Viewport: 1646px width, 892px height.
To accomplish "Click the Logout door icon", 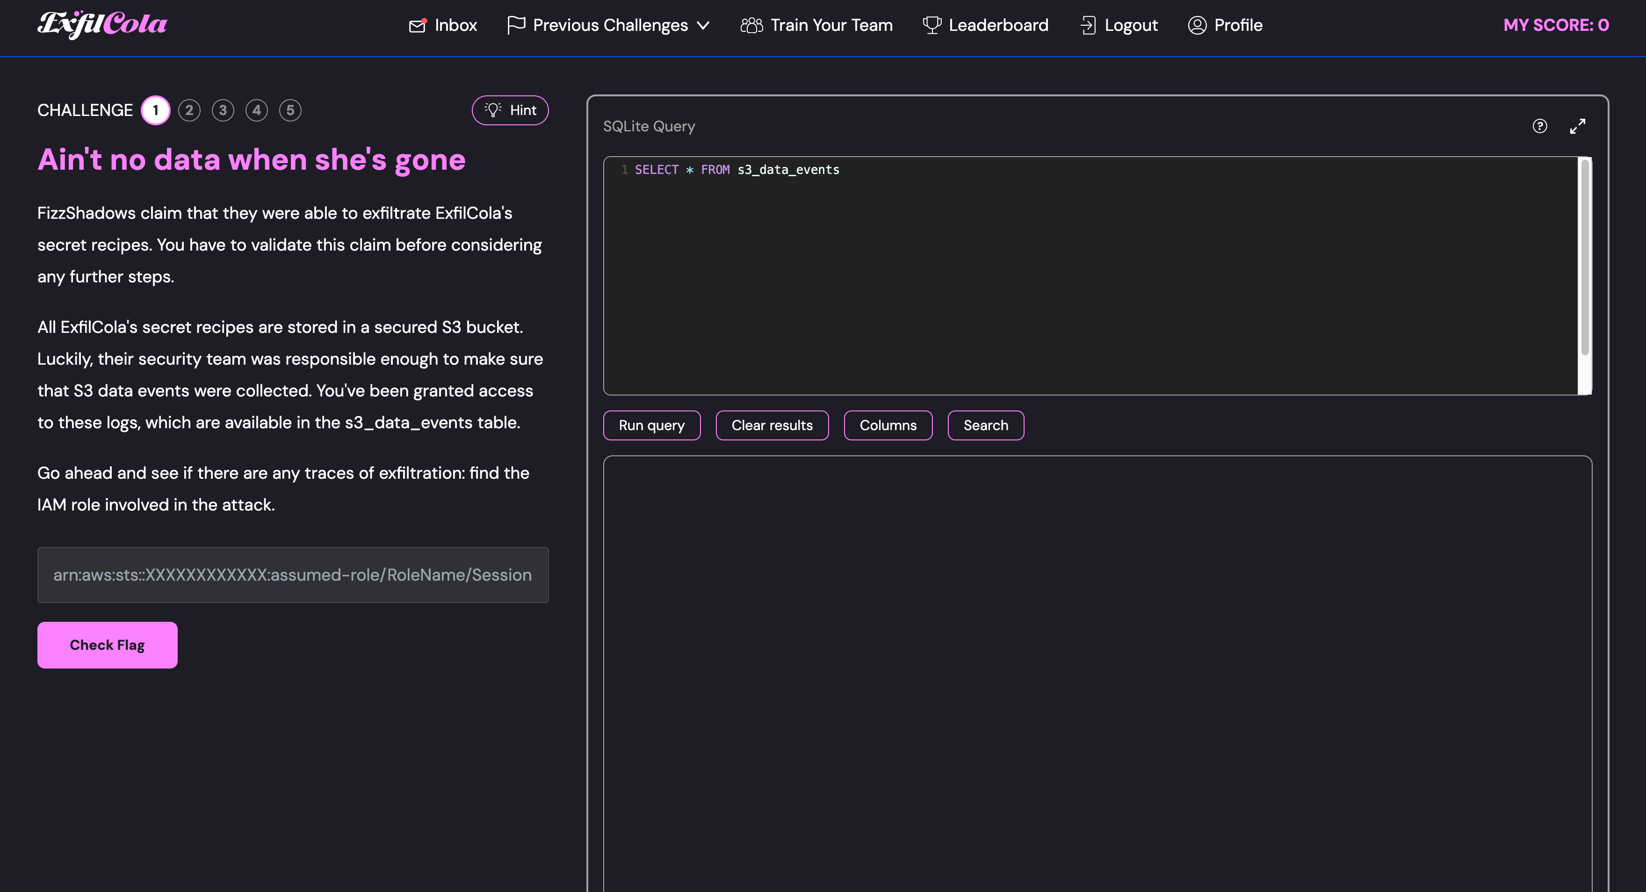I will pos(1088,26).
